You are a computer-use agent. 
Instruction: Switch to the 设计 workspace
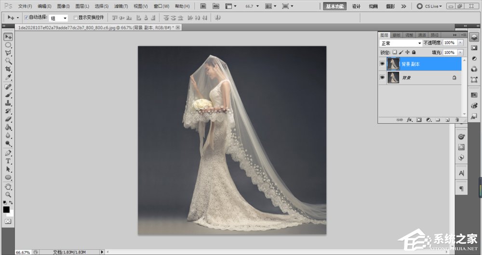(356, 6)
